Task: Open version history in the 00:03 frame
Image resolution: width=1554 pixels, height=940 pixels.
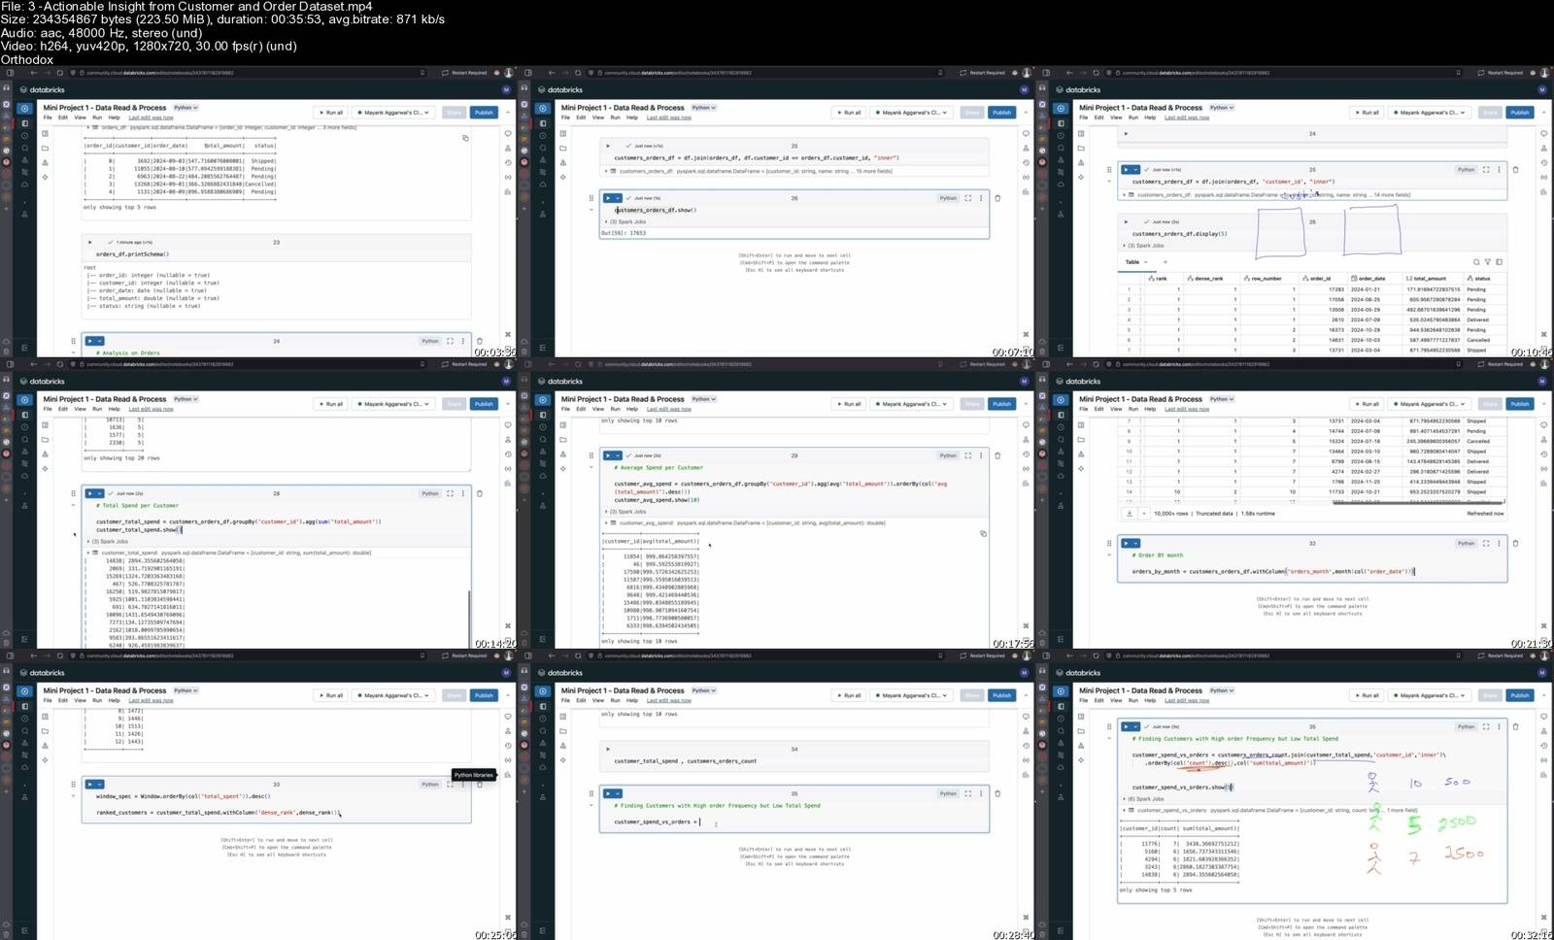Action: pyautogui.click(x=508, y=162)
